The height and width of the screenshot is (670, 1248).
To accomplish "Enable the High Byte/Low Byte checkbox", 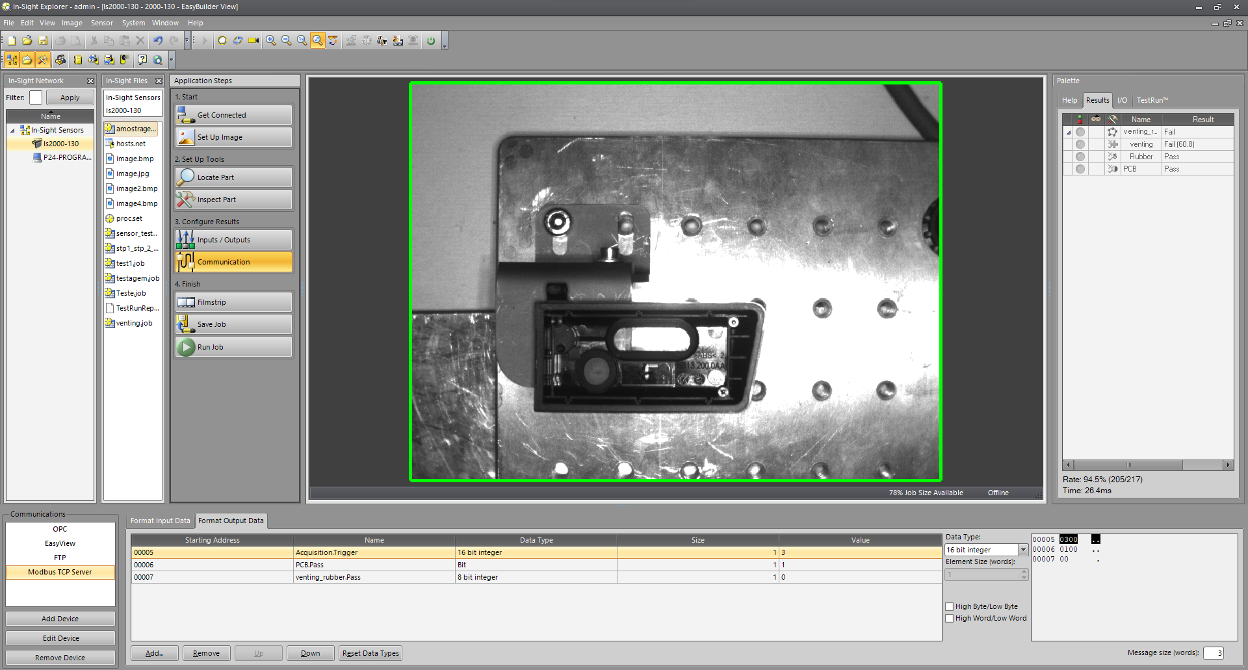I will (950, 606).
